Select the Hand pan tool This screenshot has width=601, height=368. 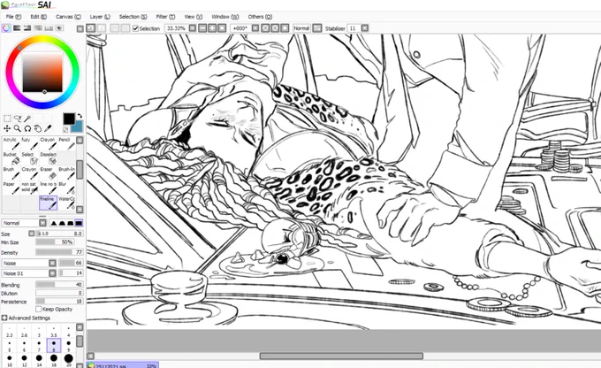[37, 128]
